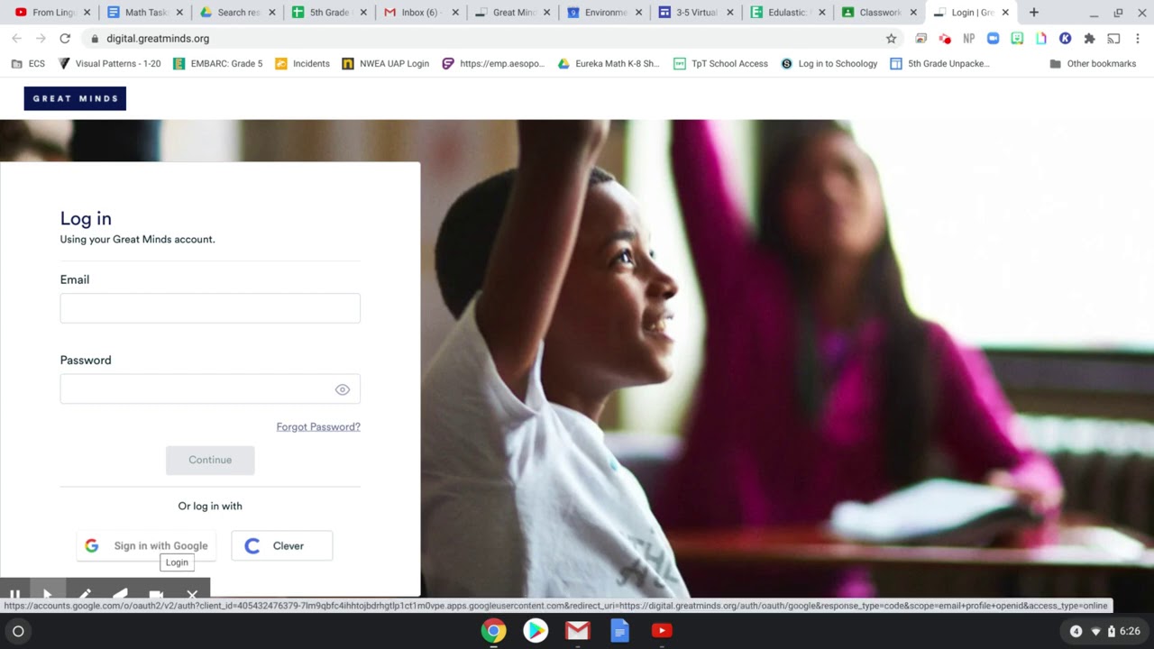Viewport: 1154px width, 649px height.
Task: View site info via the lock icon
Action: point(95,39)
